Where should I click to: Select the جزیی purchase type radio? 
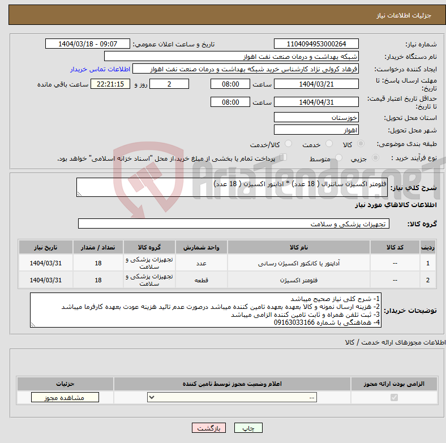pos(375,158)
